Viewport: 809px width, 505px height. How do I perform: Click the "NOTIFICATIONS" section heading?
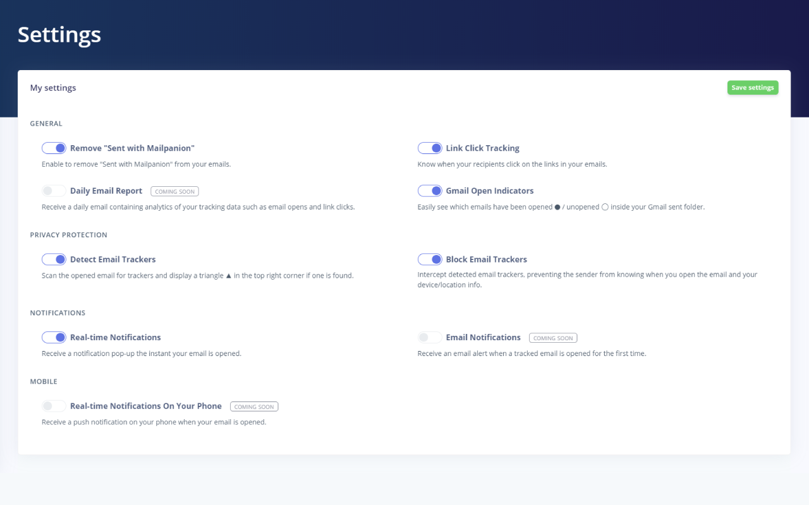58,313
